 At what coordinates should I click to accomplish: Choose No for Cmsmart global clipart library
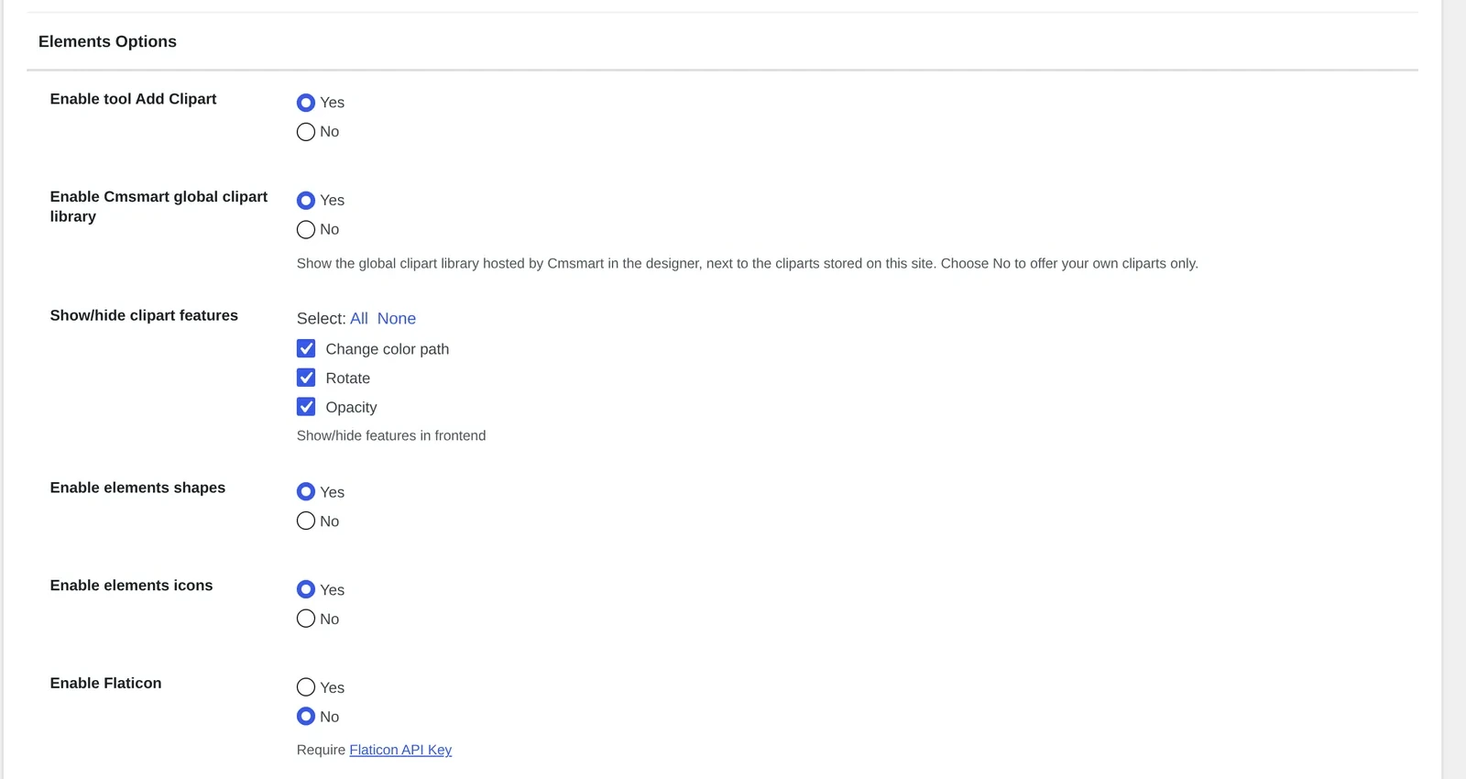tap(306, 230)
